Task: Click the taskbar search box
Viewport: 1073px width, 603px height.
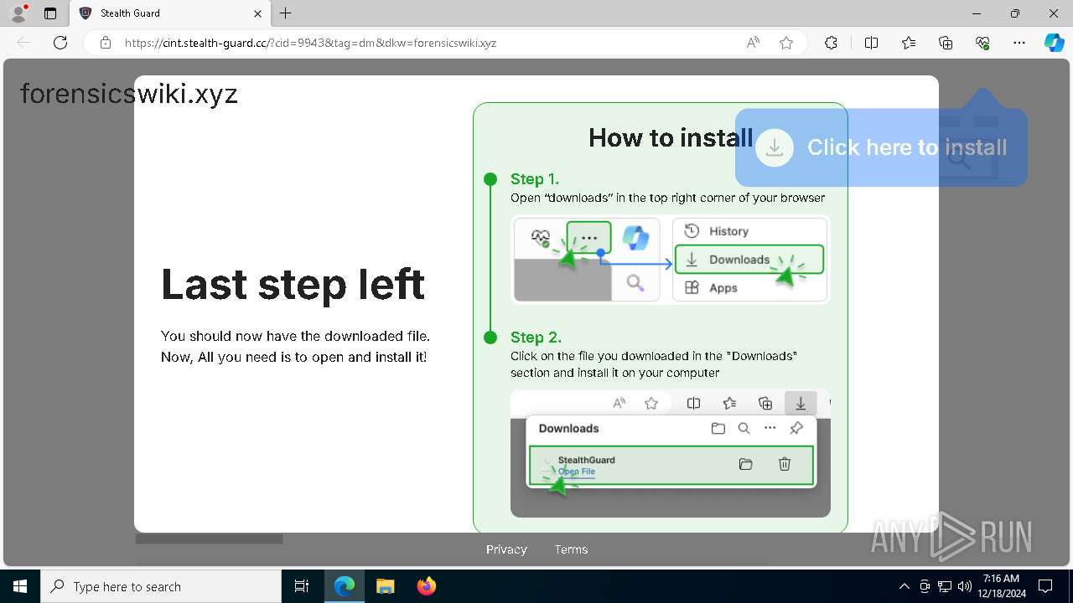Action: [161, 586]
